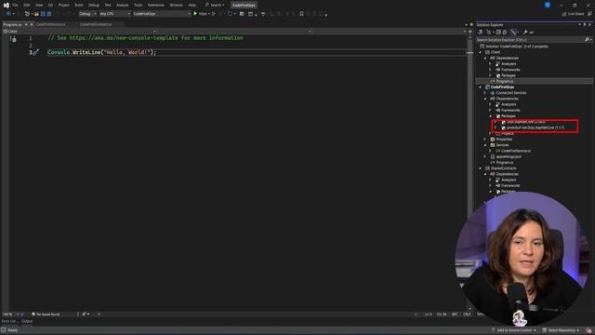The height and width of the screenshot is (335, 595).
Task: Select Program.cs under Client project
Action: [x=504, y=81]
